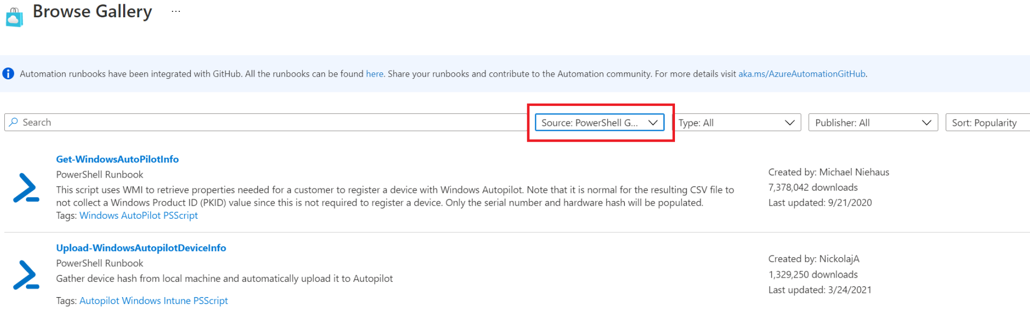Screen dimensions: 1030x323
Task: Open the Get-WindowsAutoPilotInfo runbook
Action: click(117, 159)
